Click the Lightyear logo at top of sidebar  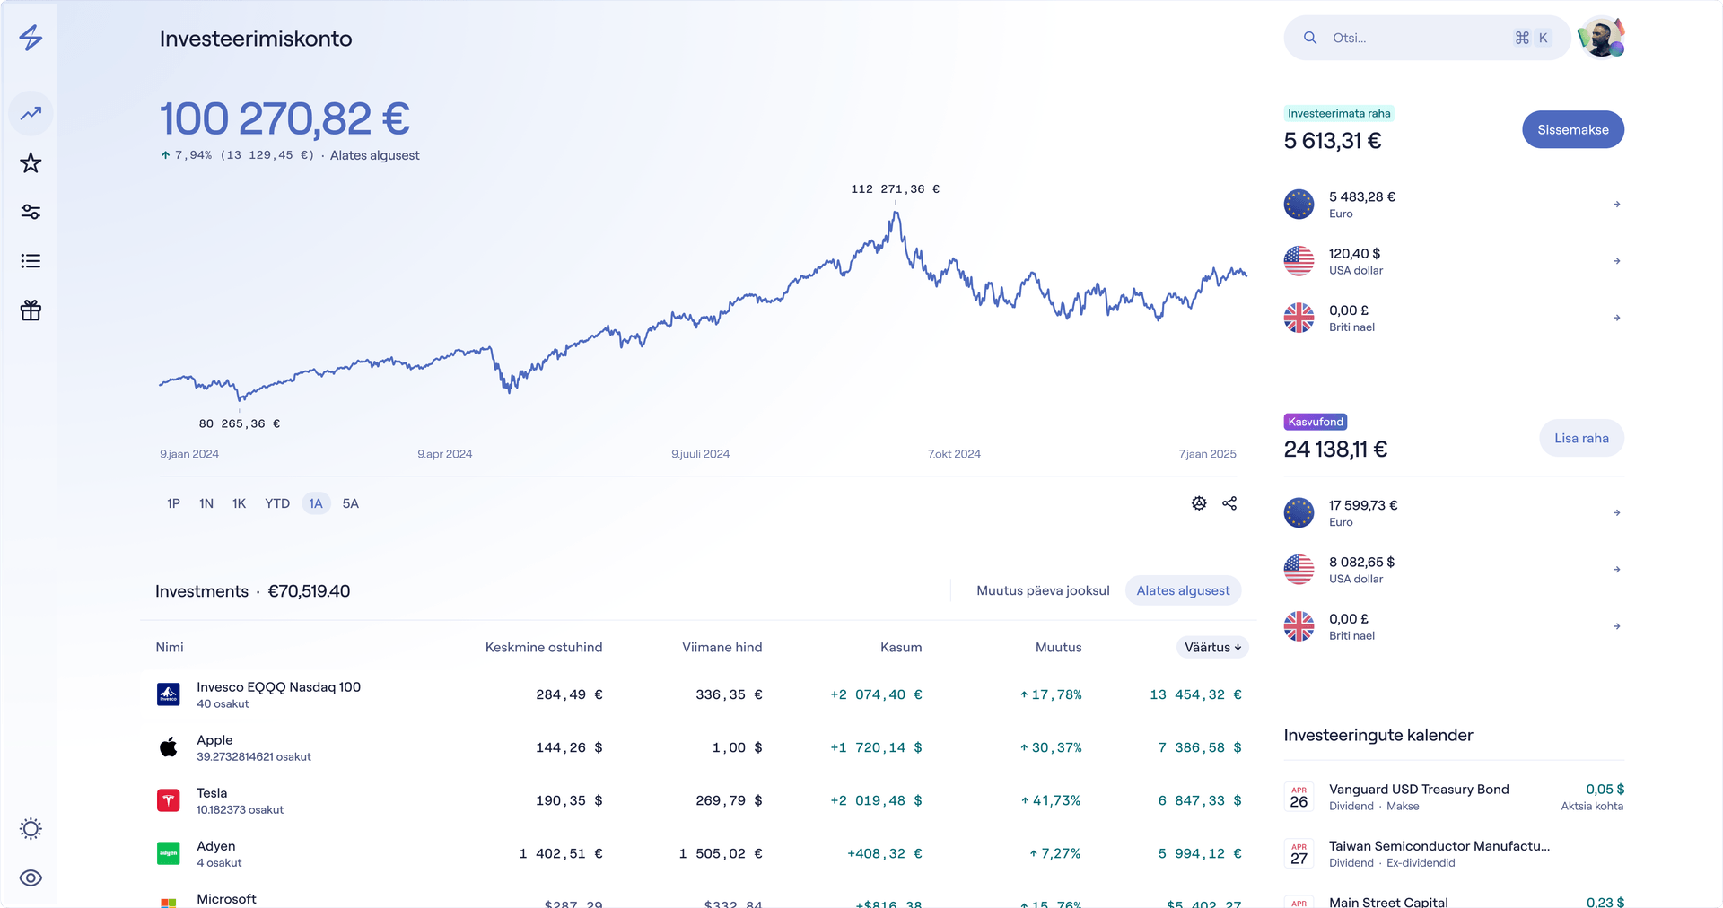click(x=31, y=38)
